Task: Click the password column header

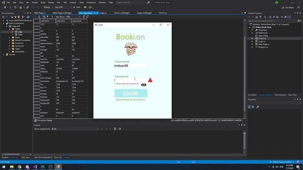Action: coord(63,21)
